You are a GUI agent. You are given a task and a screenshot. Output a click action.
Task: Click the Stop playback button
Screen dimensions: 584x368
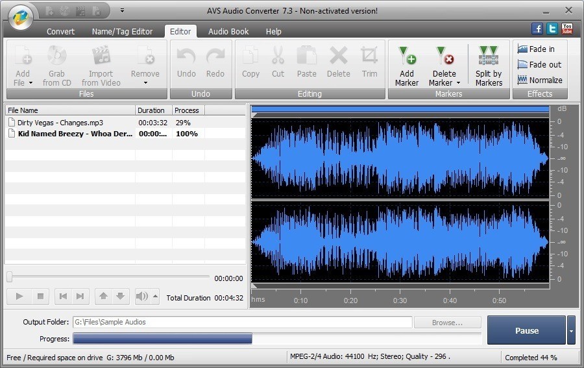41,297
